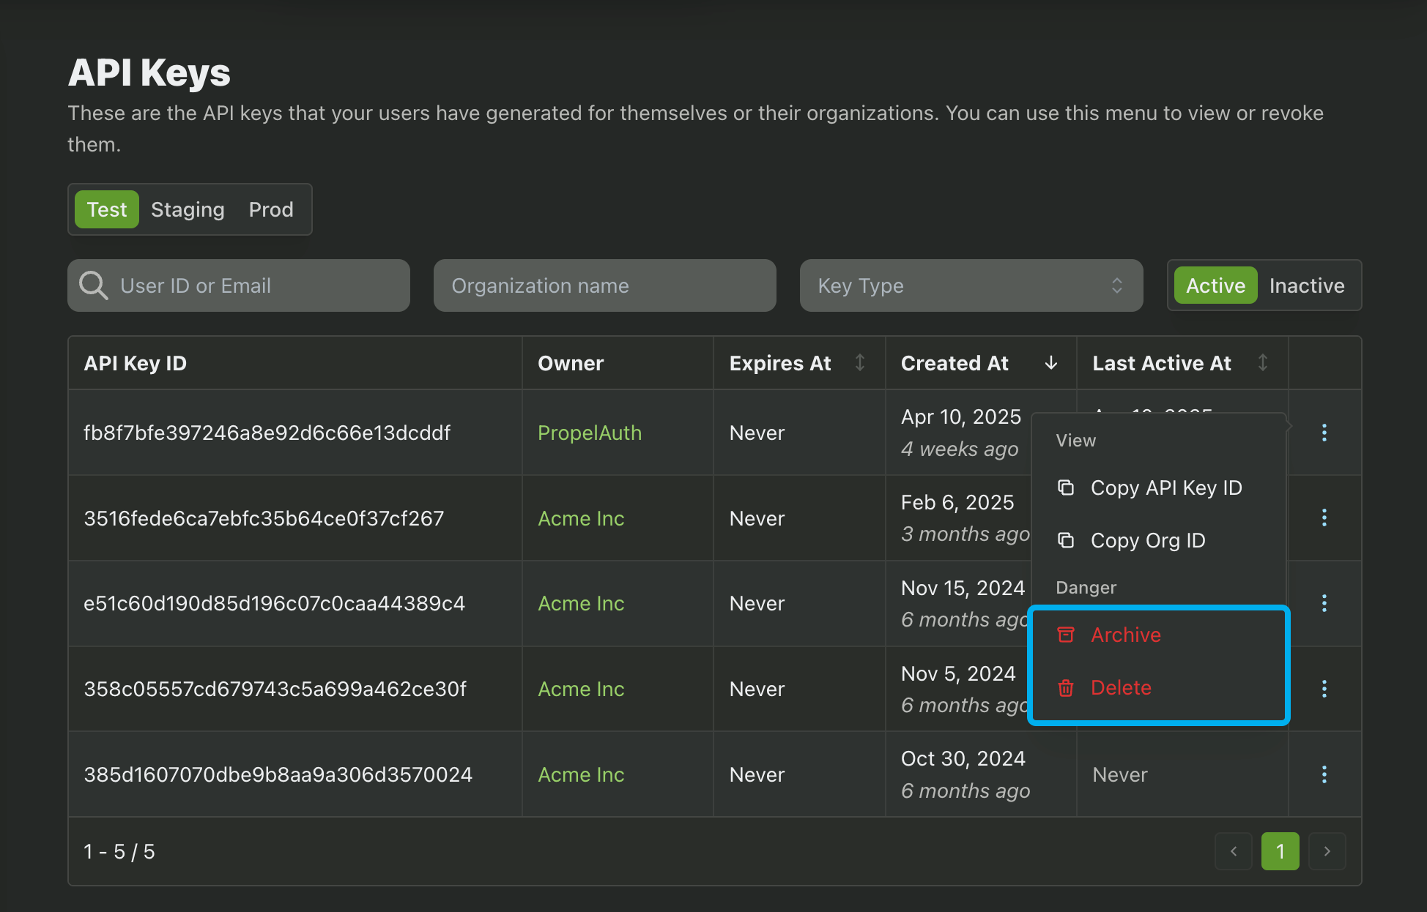Open PropelAuth owner link
Screen dimensions: 1427x912
(x=590, y=433)
